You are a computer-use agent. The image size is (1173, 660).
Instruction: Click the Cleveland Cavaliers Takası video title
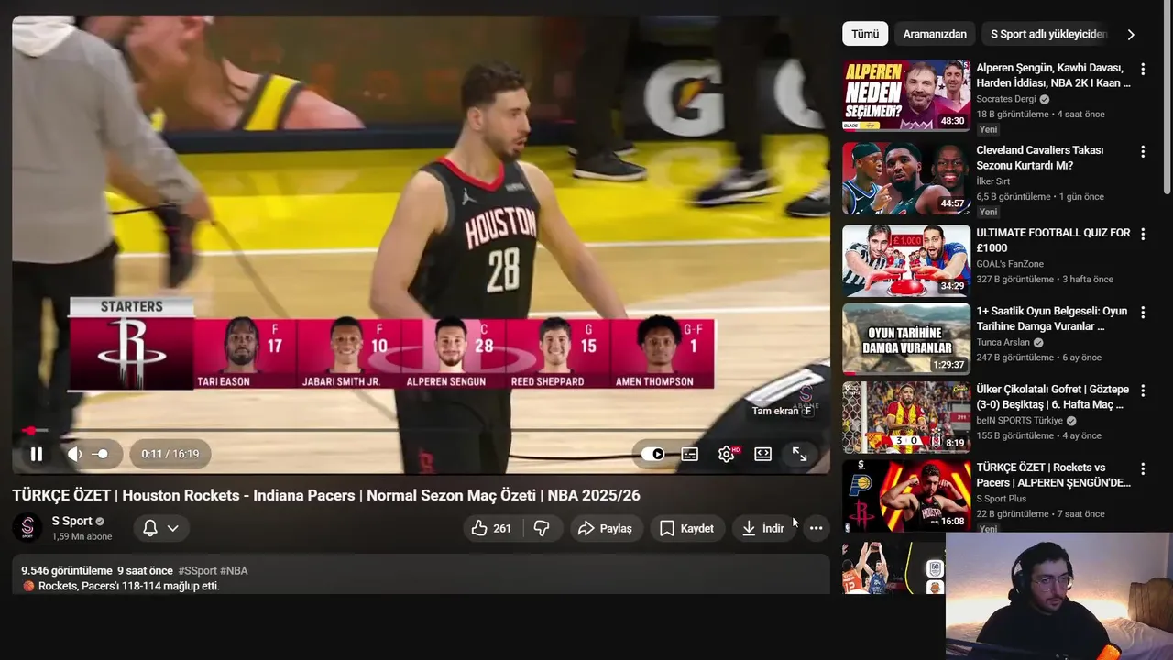(x=1039, y=158)
